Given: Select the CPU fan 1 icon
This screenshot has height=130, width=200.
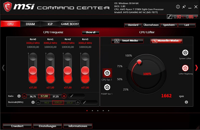Looking at the screenshot, I should tap(107, 73).
